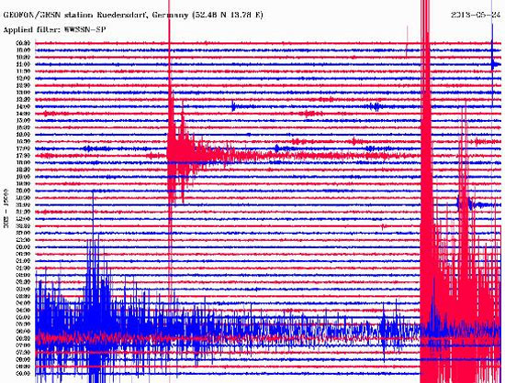Click the topmost time label on the axis
505x383 pixels.
(x=23, y=43)
